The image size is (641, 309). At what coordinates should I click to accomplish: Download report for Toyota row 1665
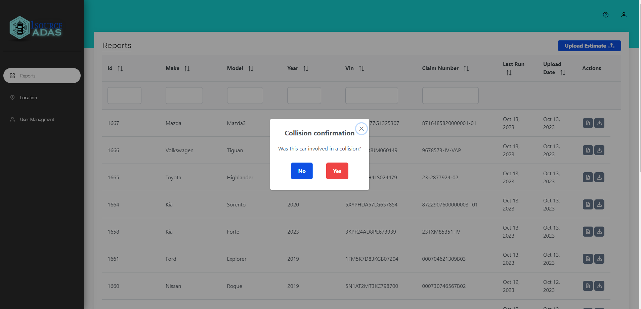point(599,177)
